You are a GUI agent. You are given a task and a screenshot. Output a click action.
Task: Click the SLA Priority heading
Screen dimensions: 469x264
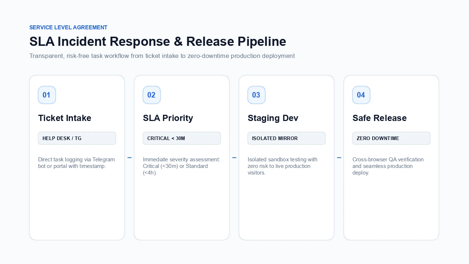[168, 118]
